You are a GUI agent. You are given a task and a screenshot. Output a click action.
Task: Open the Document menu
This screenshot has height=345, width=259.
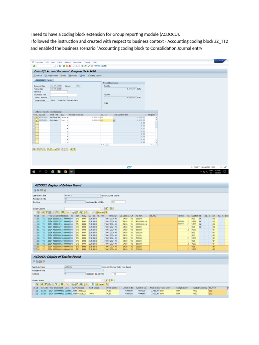click(x=39, y=62)
